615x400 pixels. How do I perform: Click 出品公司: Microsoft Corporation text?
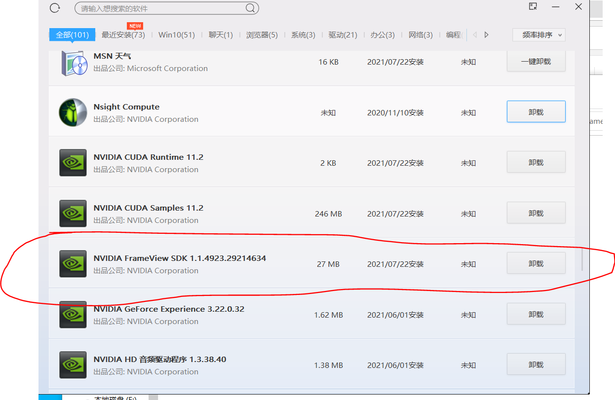[151, 69]
